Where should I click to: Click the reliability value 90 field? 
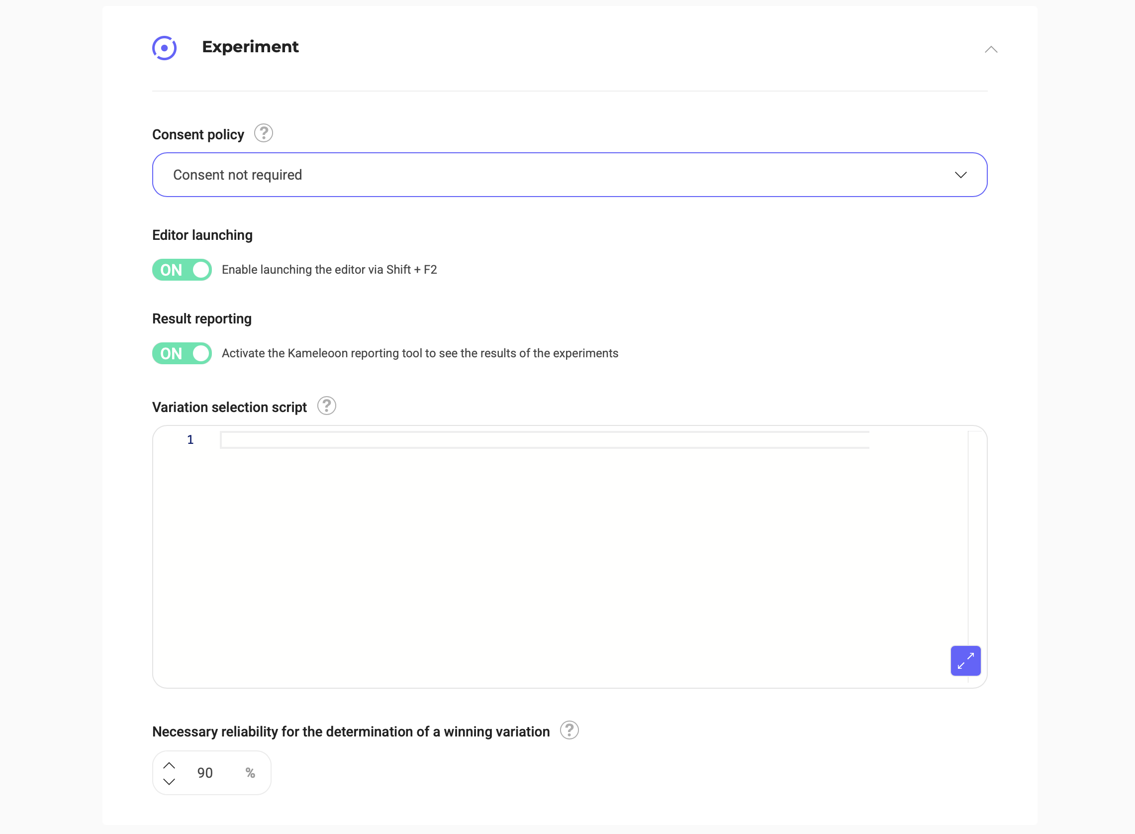click(x=205, y=773)
